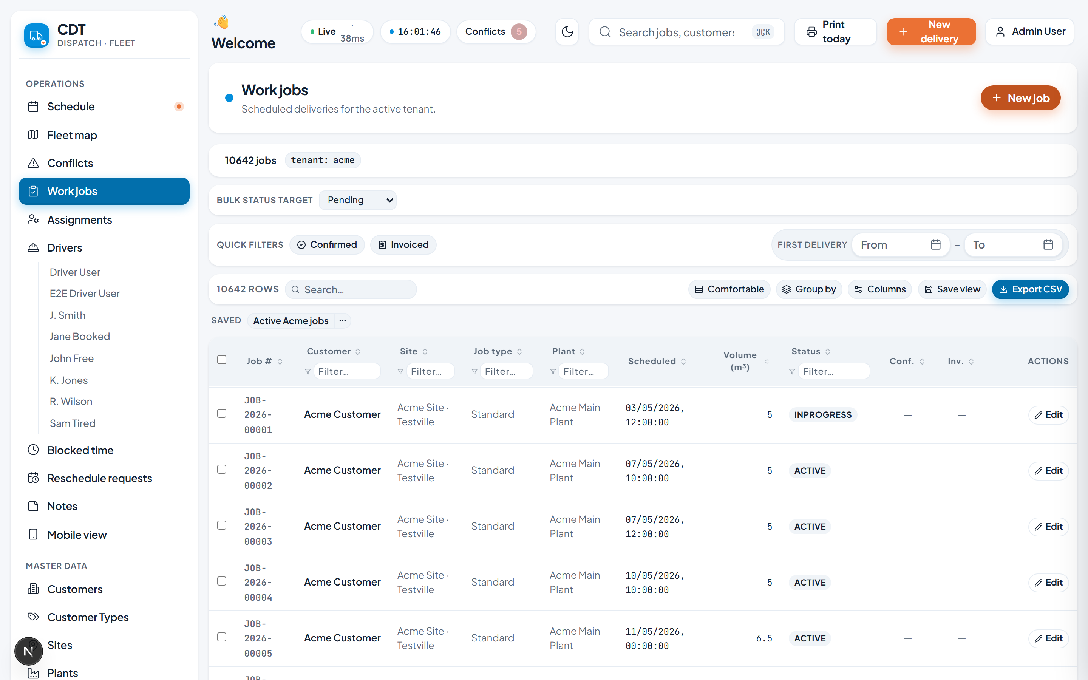Toggle the Confirmed quick filter
This screenshot has height=680, width=1088.
[x=327, y=245]
